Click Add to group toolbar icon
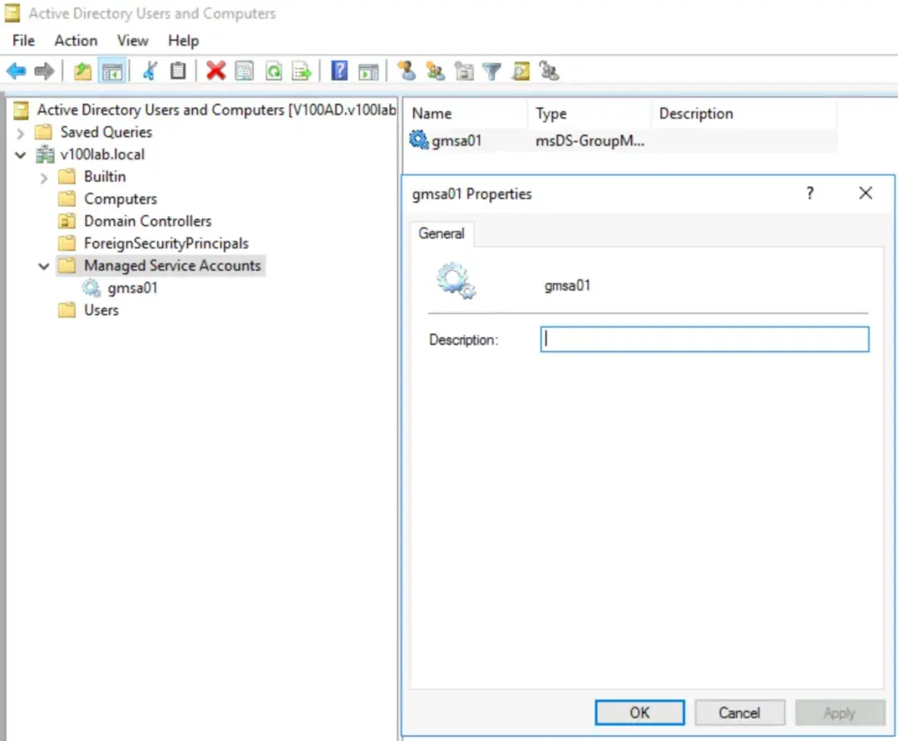 point(550,71)
